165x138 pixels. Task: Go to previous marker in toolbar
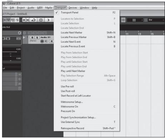tap(24, 20)
